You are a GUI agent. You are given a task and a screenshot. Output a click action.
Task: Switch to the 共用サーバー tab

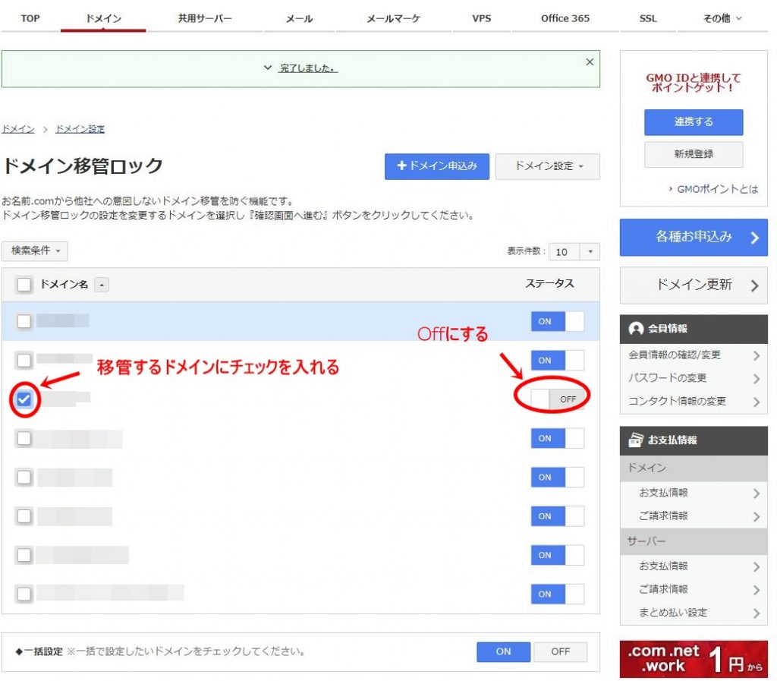(x=205, y=18)
